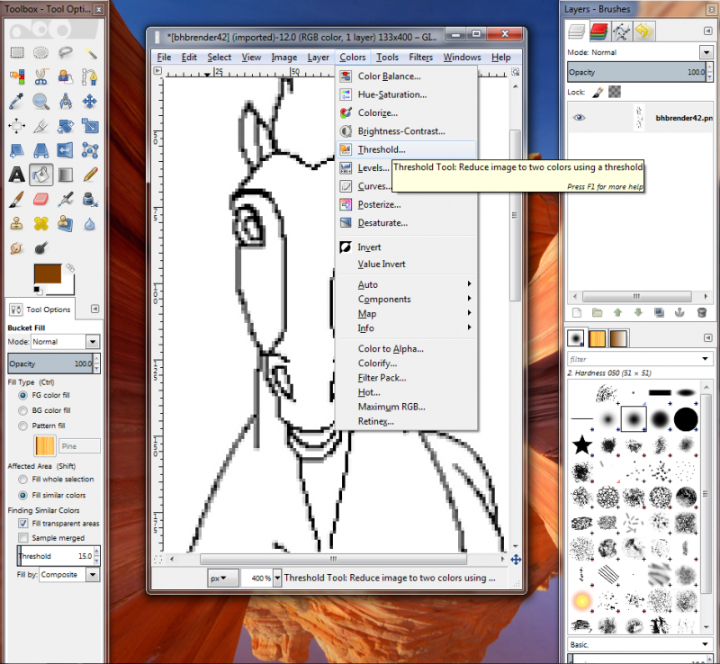The image size is (720, 664).
Task: Toggle Fill transparent areas checkbox
Action: [22, 523]
